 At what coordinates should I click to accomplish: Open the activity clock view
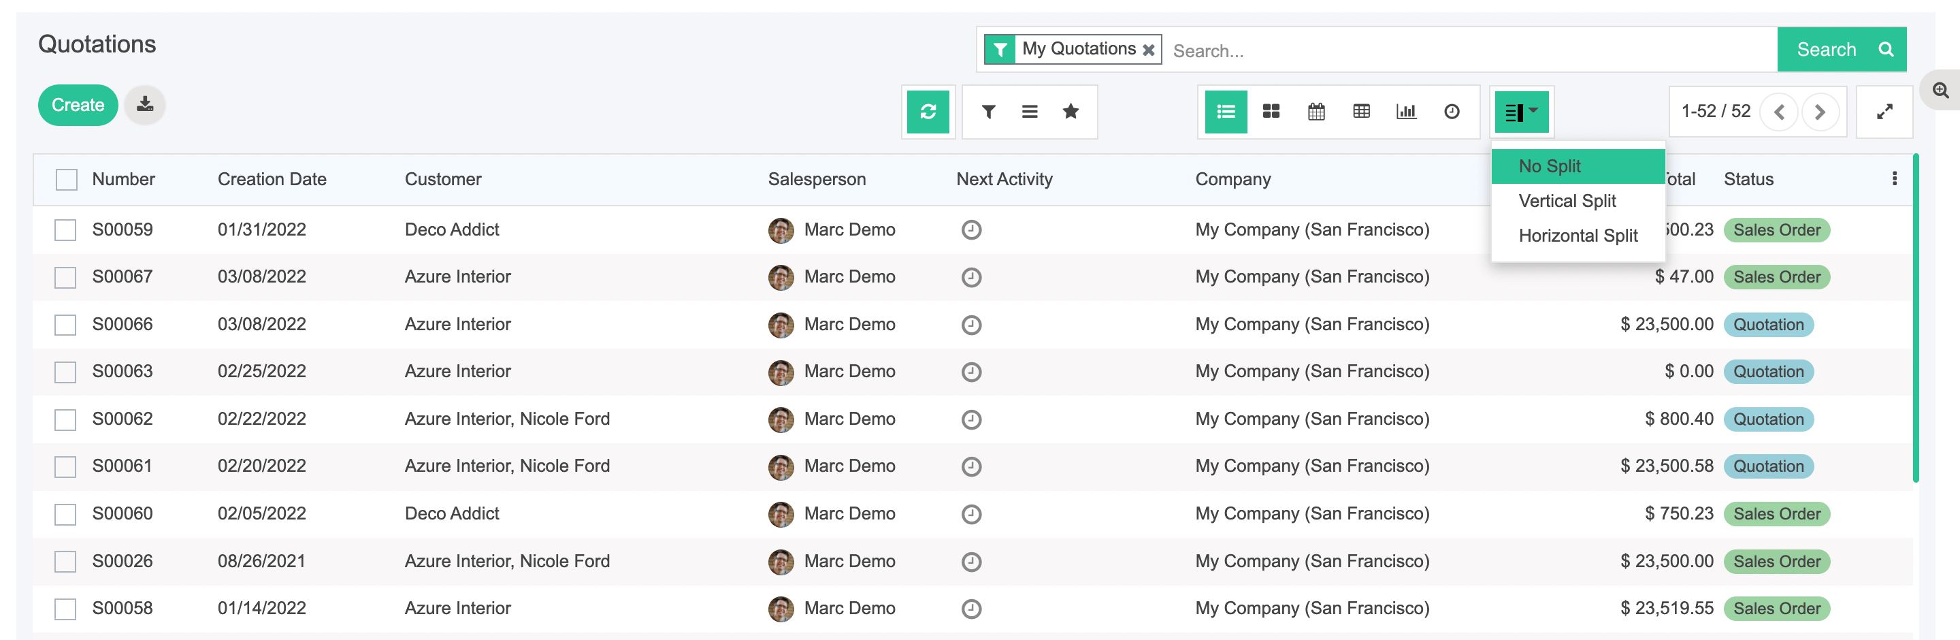[x=1451, y=112]
